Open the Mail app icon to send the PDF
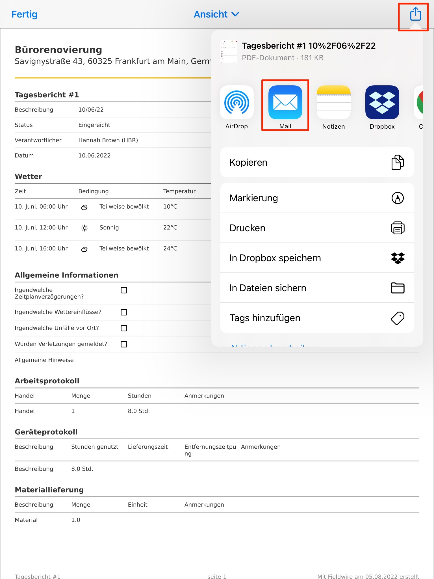 [285, 102]
